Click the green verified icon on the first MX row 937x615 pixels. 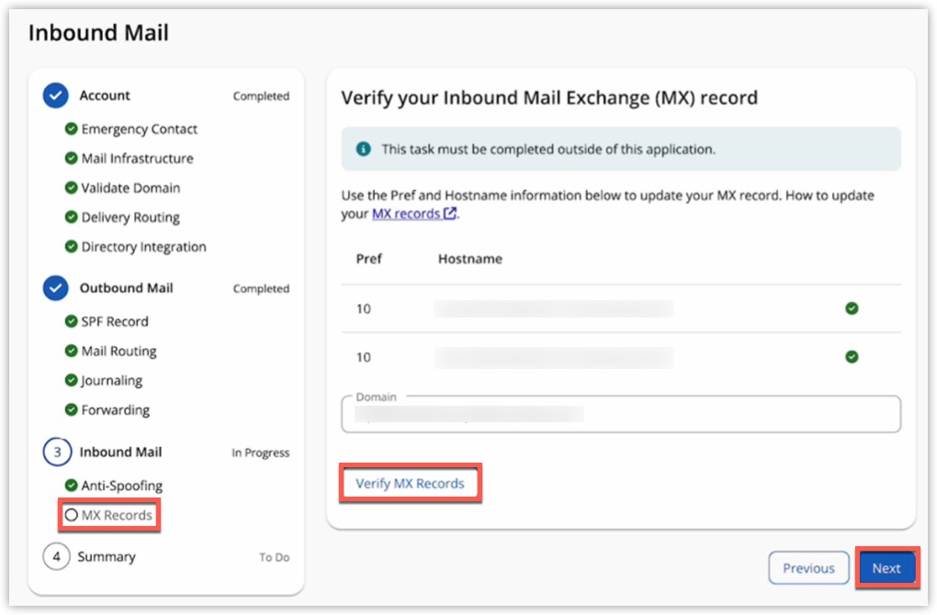(x=852, y=308)
